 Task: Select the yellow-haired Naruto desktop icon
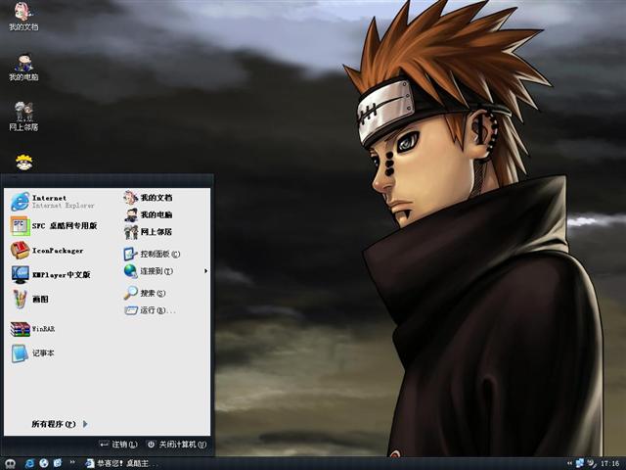point(23,163)
